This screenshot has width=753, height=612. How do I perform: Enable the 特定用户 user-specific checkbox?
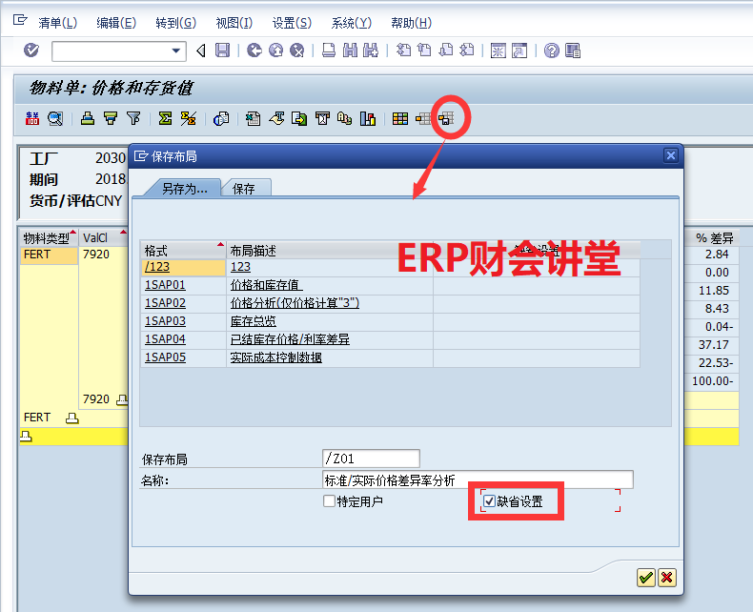330,501
